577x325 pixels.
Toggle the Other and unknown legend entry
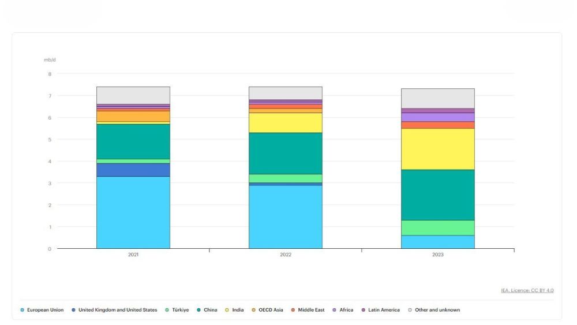point(434,310)
